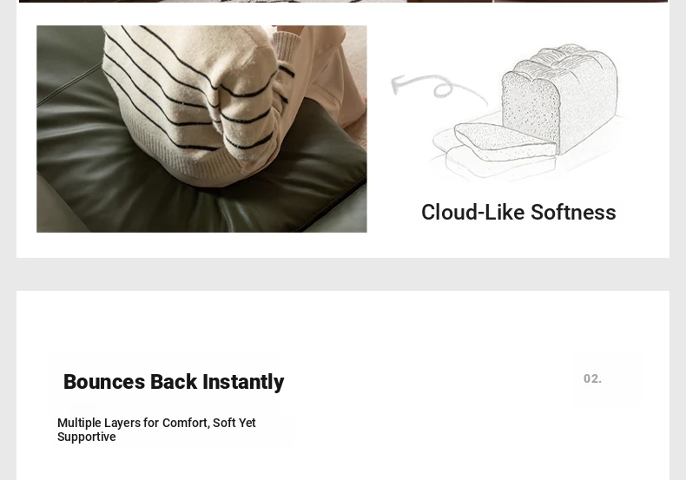
Task: Click the '02.' section number
Action: click(x=592, y=378)
